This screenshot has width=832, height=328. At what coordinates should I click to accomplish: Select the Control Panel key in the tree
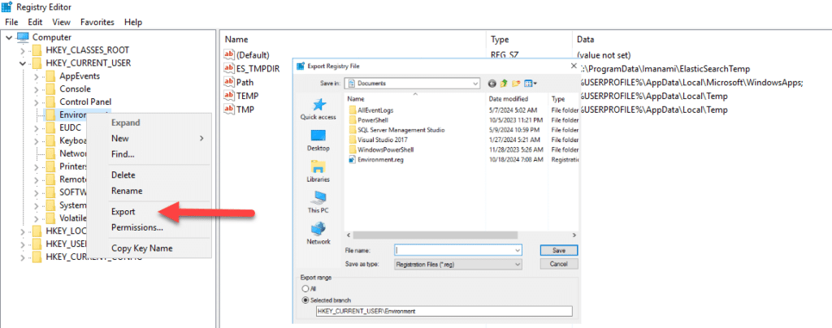pos(85,101)
